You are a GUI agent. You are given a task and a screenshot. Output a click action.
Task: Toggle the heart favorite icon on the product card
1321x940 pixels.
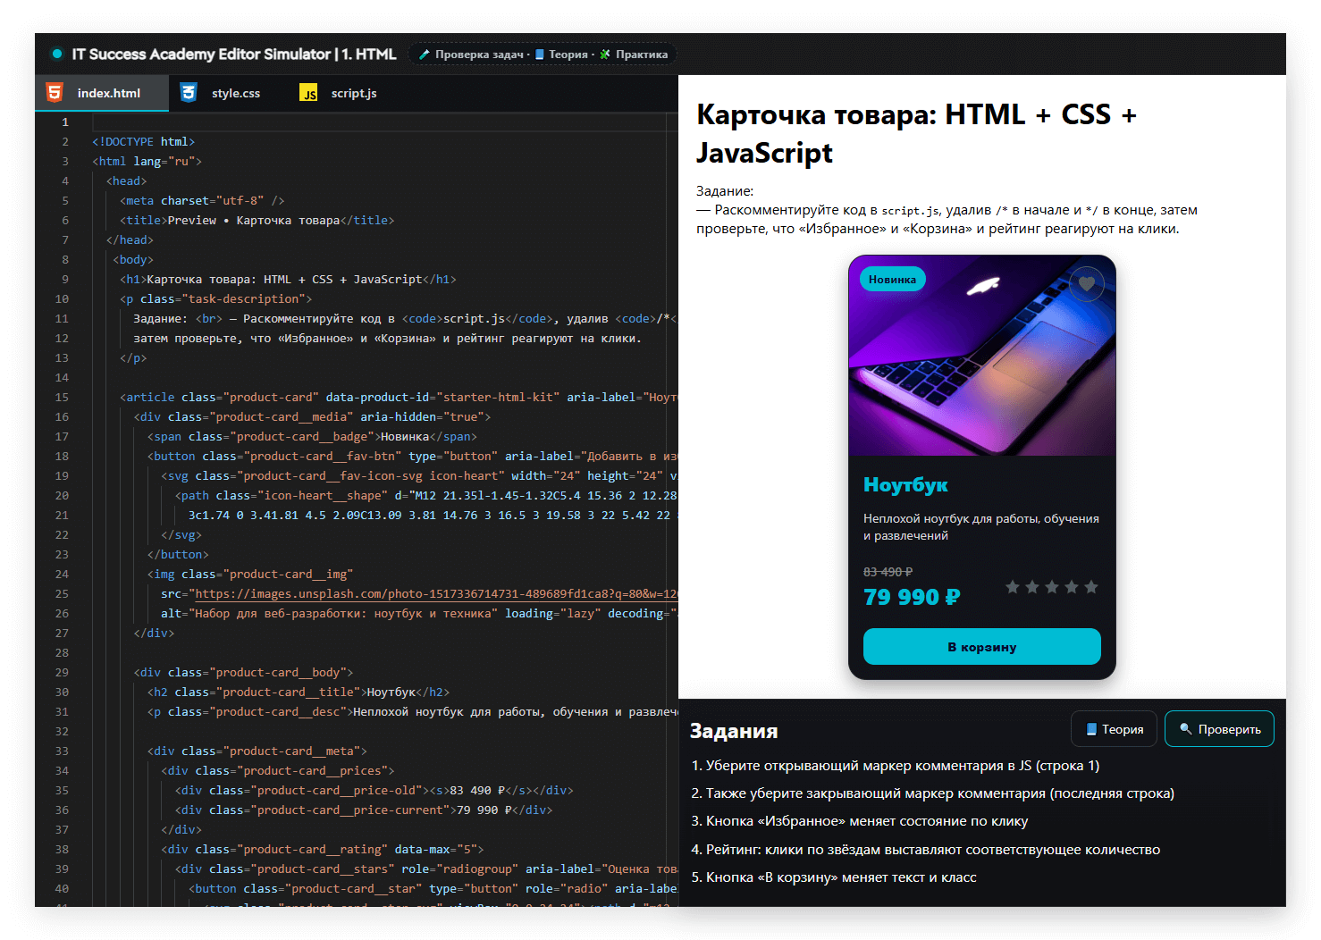pyautogui.click(x=1086, y=284)
